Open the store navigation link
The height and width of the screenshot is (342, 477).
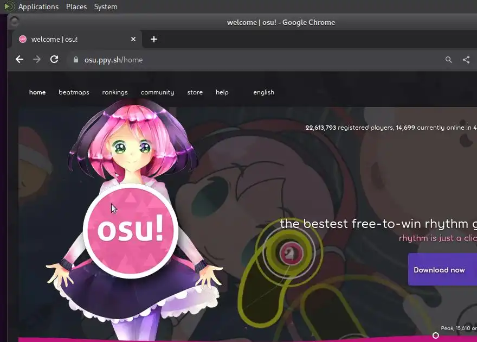tap(195, 92)
